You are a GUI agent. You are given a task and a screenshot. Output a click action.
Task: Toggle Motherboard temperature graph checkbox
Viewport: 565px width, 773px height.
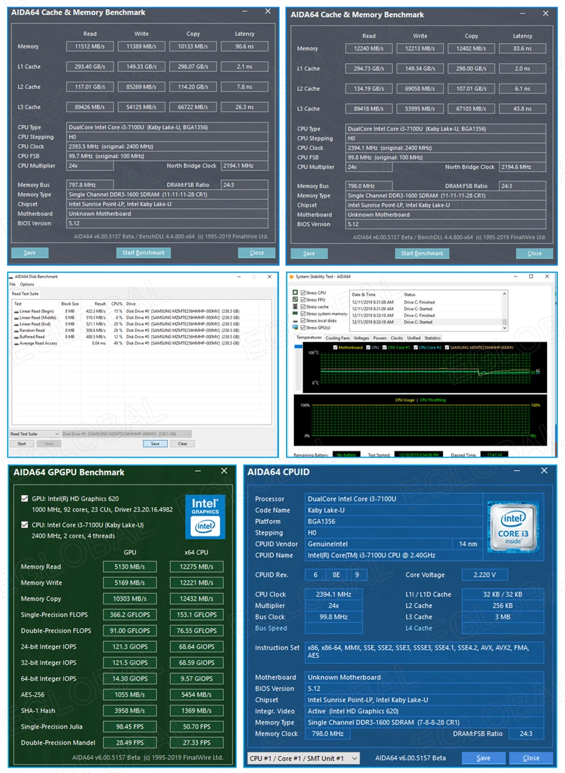coord(335,347)
